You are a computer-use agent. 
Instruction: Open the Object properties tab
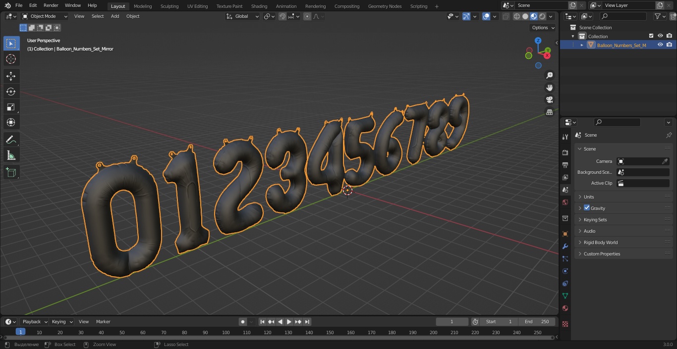coord(565,234)
